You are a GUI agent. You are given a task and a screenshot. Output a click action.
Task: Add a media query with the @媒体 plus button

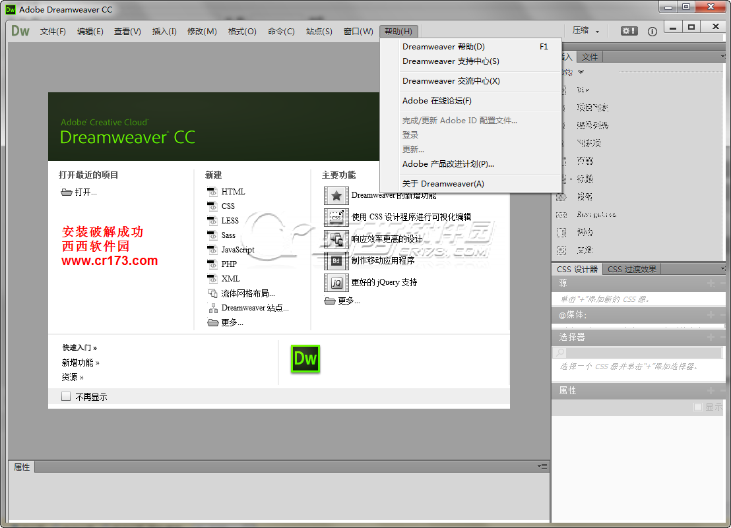(x=711, y=314)
